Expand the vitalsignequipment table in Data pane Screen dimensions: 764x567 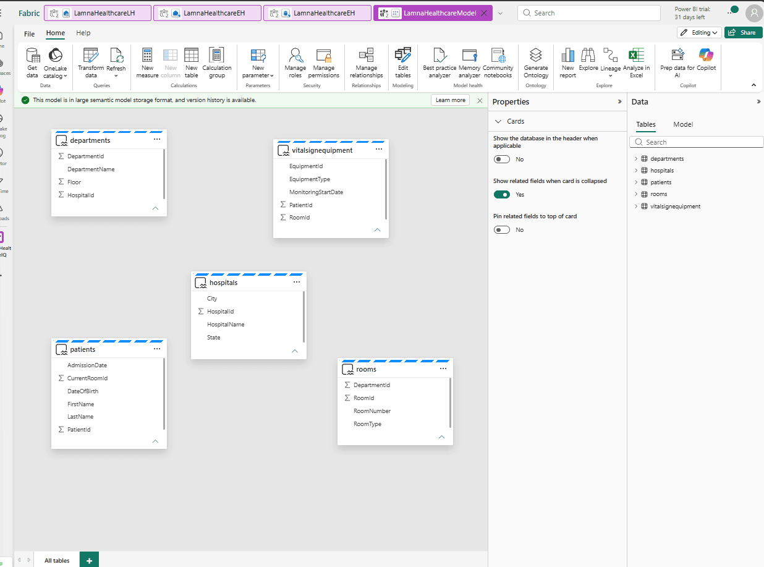point(635,207)
